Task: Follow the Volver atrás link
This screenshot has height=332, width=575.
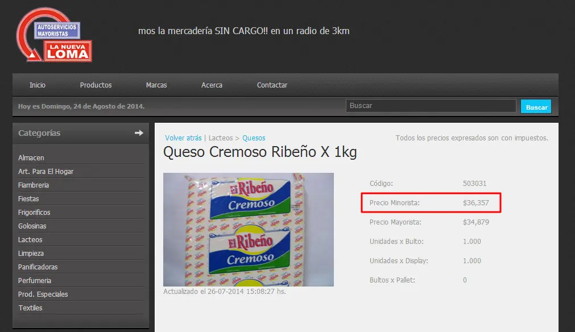Action: 183,138
